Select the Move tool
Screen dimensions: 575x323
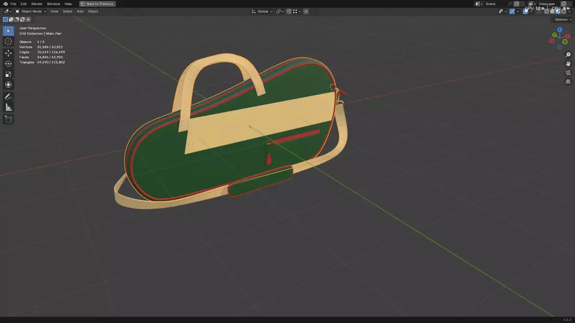coord(8,53)
